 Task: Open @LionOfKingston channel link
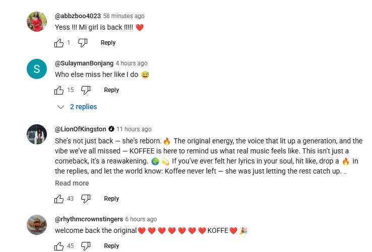(x=80, y=129)
